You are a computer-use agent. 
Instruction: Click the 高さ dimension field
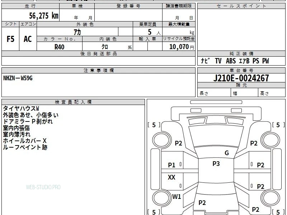272,92
